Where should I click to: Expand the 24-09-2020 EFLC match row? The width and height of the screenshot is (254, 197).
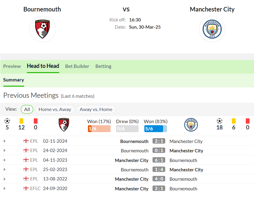5,189
